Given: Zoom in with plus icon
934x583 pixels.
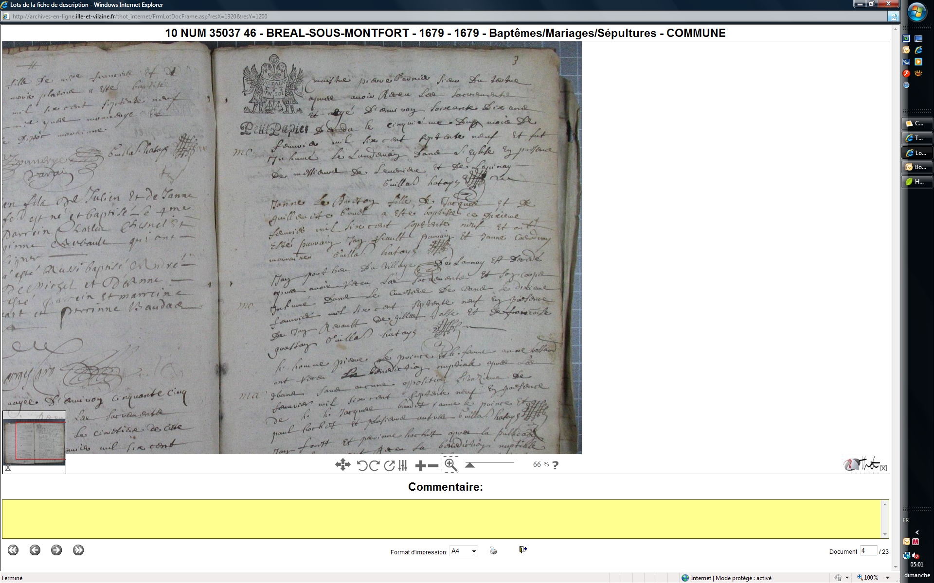Looking at the screenshot, I should click(420, 465).
